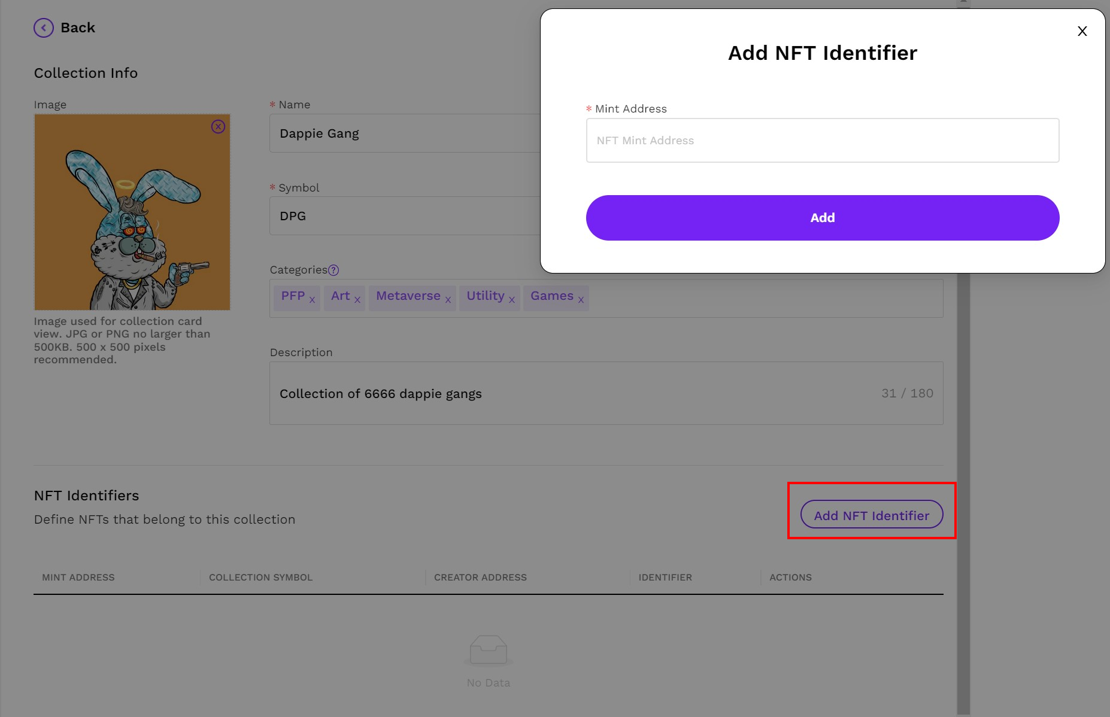Image resolution: width=1110 pixels, height=717 pixels.
Task: Remove the Games category tag
Action: coord(581,300)
